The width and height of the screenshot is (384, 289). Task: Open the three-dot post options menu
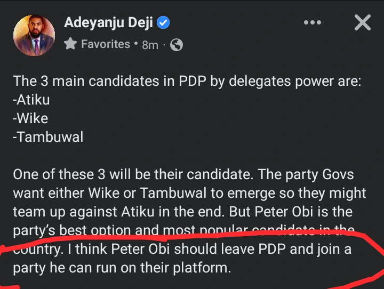(x=312, y=23)
